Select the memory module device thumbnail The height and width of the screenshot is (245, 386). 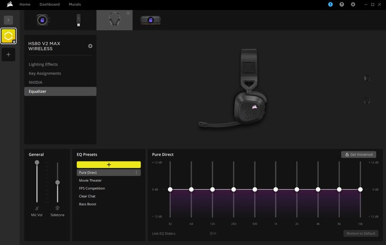151,20
